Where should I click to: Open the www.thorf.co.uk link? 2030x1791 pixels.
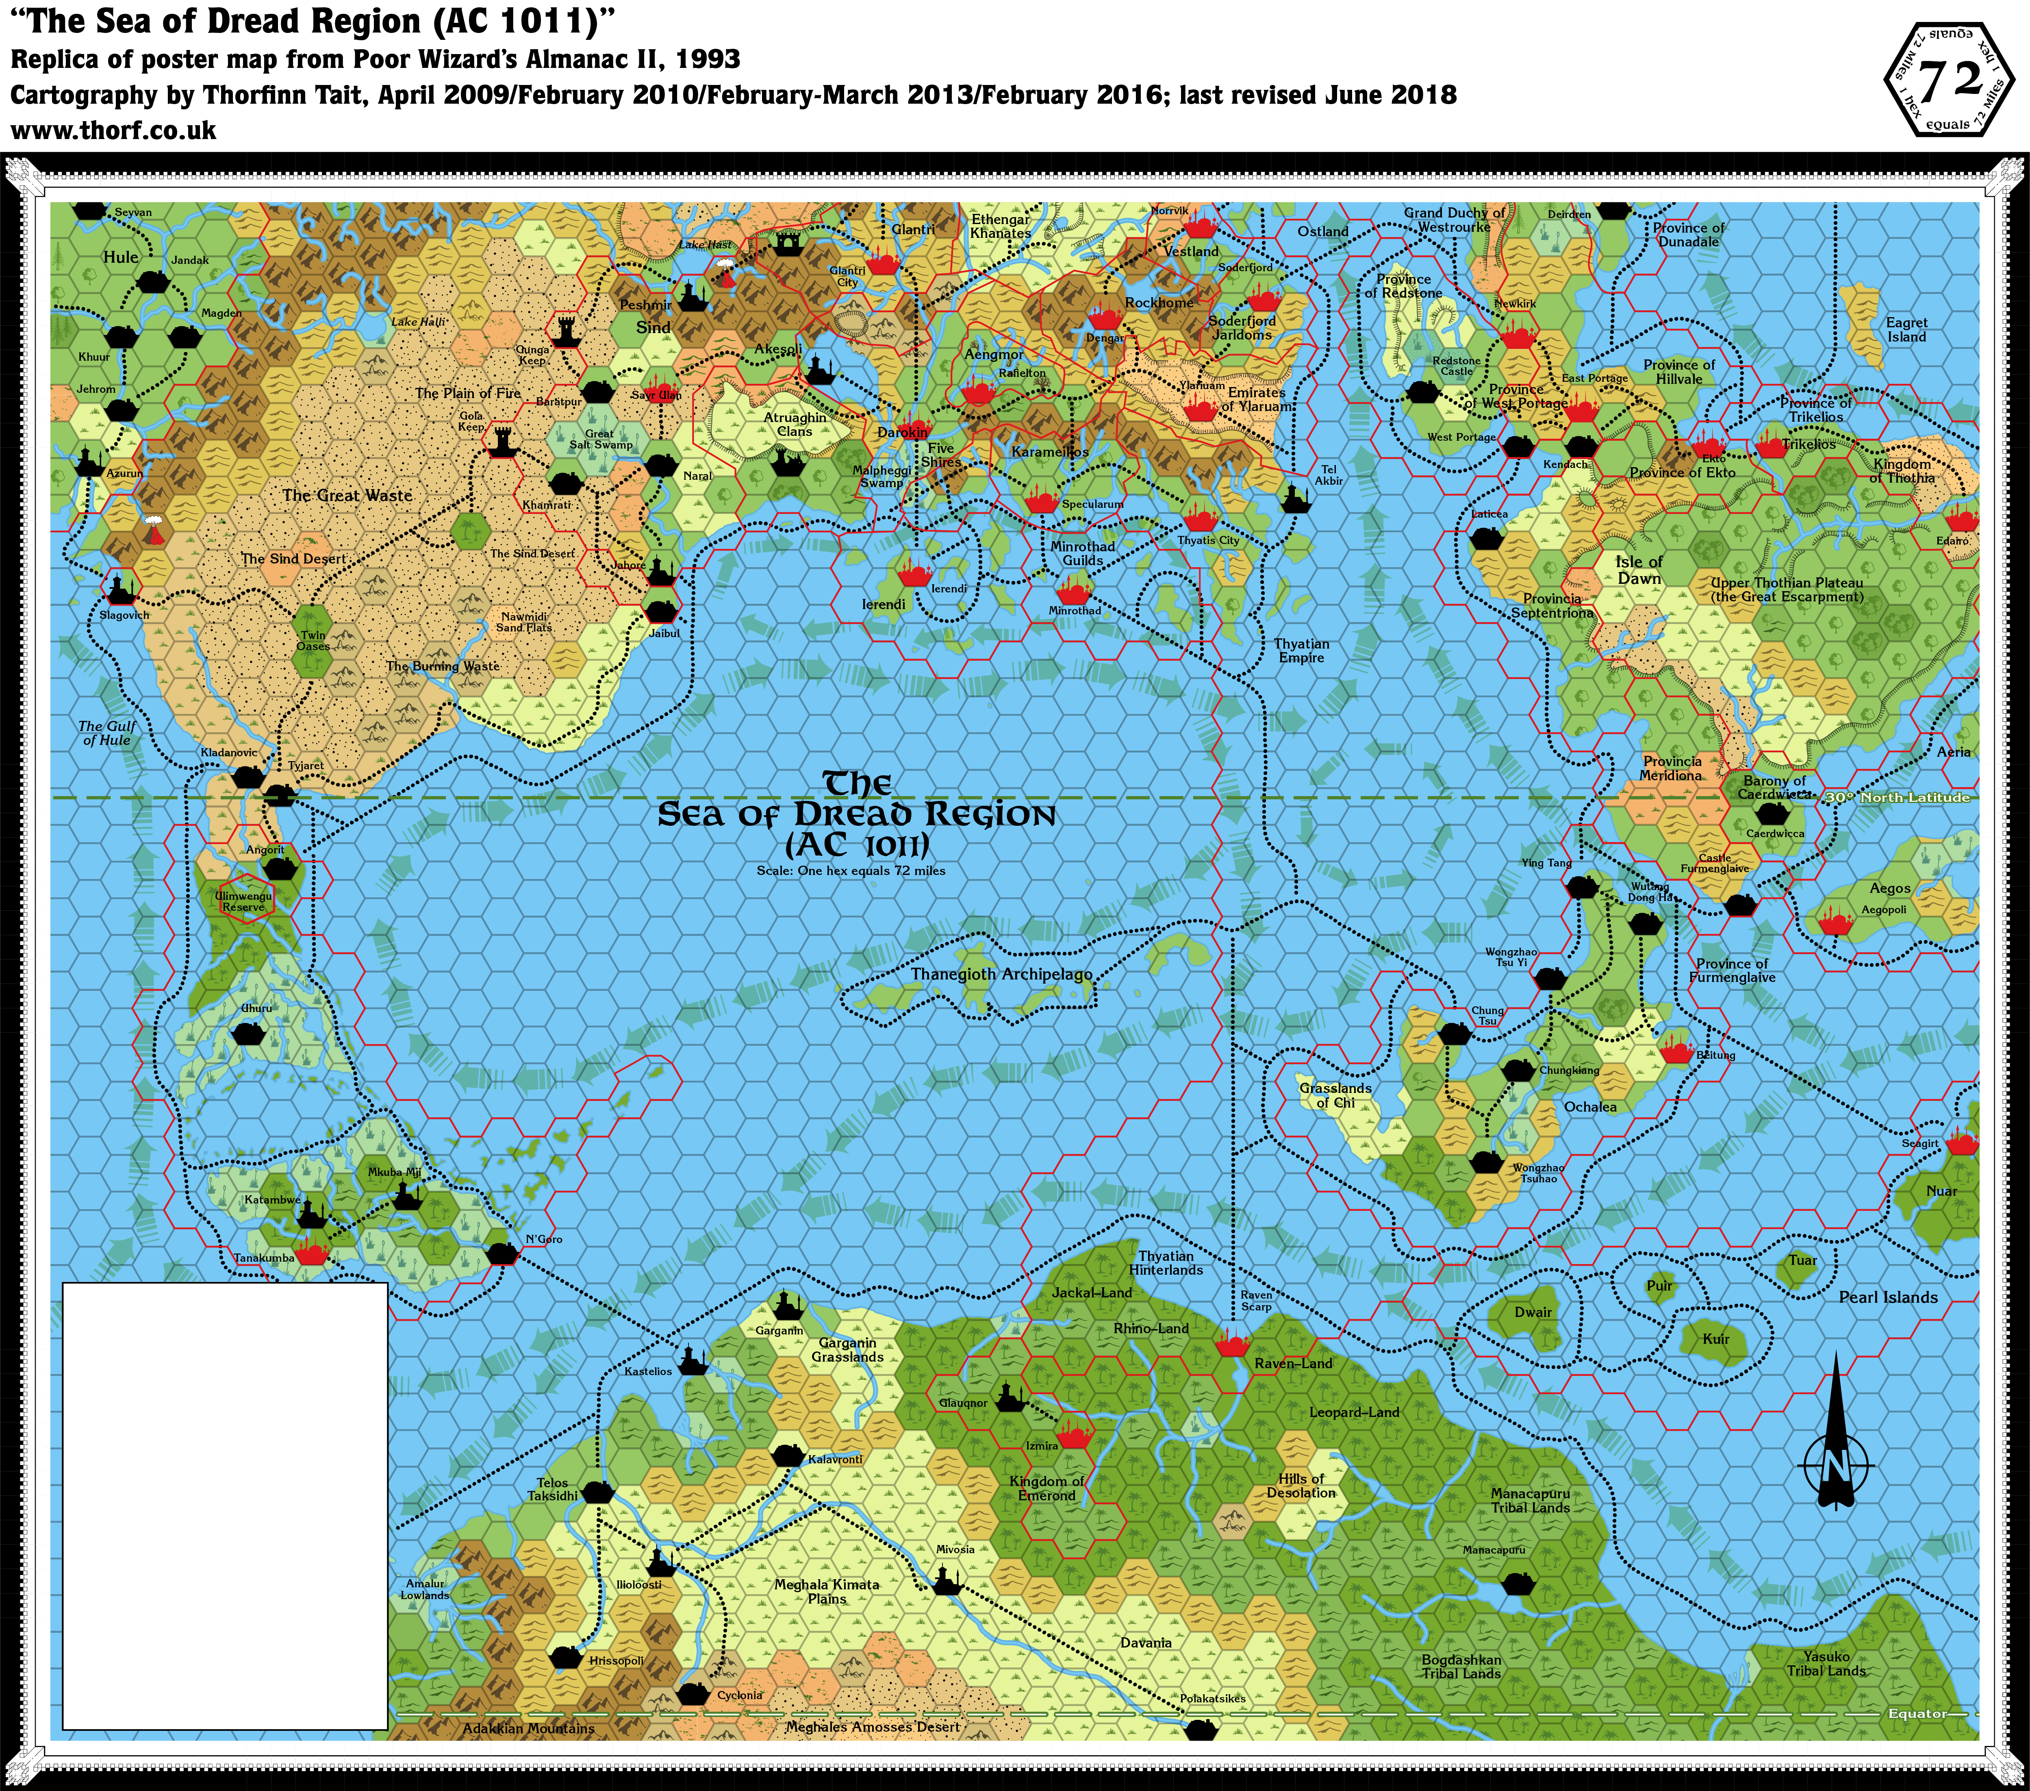click(x=113, y=130)
